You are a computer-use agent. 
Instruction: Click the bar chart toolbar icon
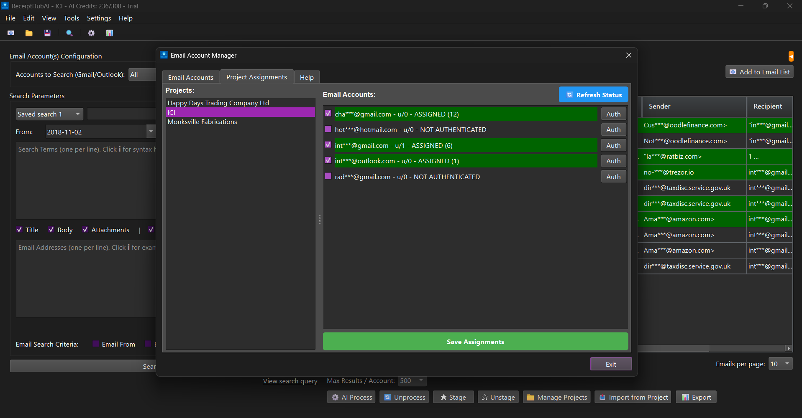point(110,33)
